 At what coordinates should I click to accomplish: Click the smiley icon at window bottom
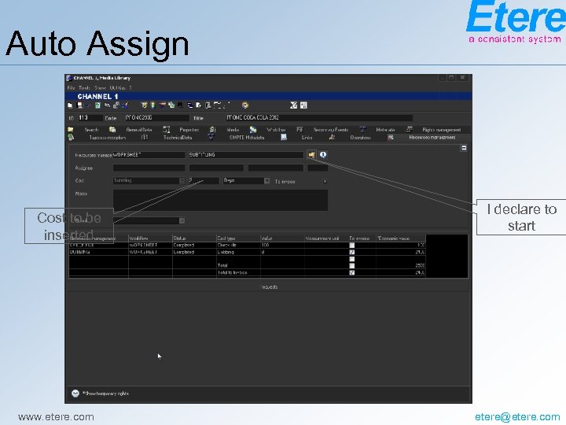(x=75, y=394)
